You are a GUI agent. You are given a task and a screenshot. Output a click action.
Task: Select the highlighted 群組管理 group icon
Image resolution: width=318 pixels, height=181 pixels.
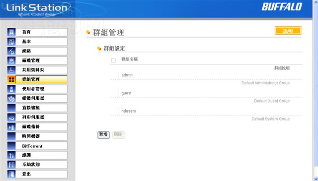[x=11, y=79]
